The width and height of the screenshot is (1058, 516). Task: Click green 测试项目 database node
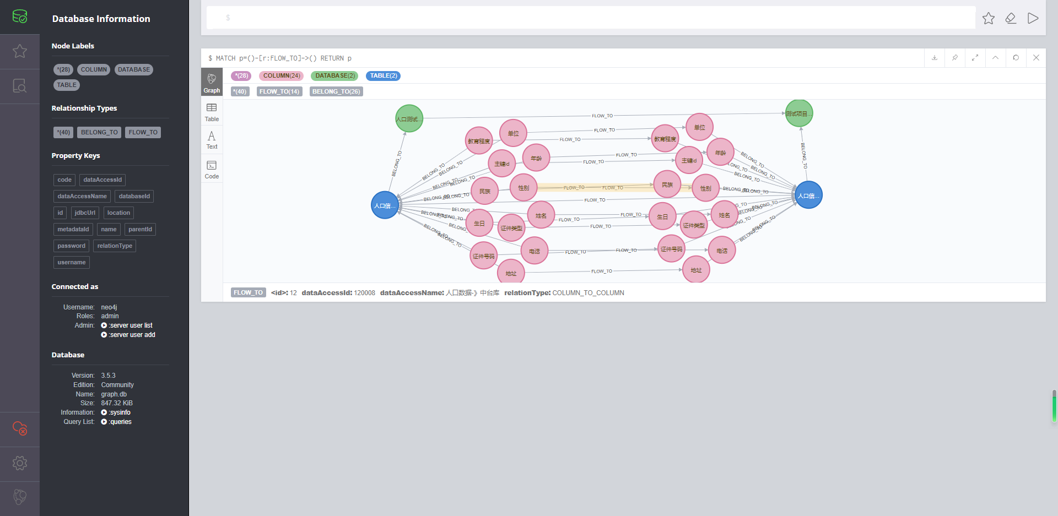click(x=799, y=113)
